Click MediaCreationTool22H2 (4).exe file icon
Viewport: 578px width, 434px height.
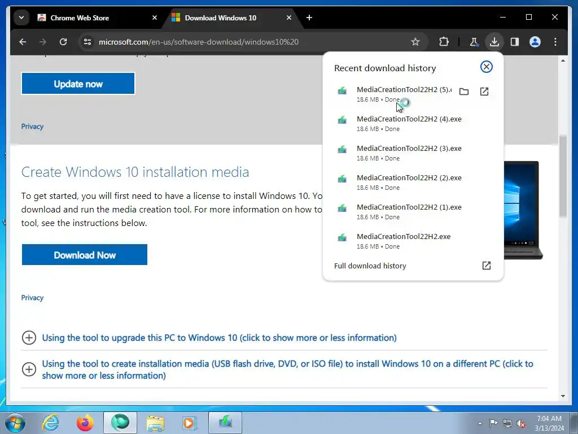(342, 120)
